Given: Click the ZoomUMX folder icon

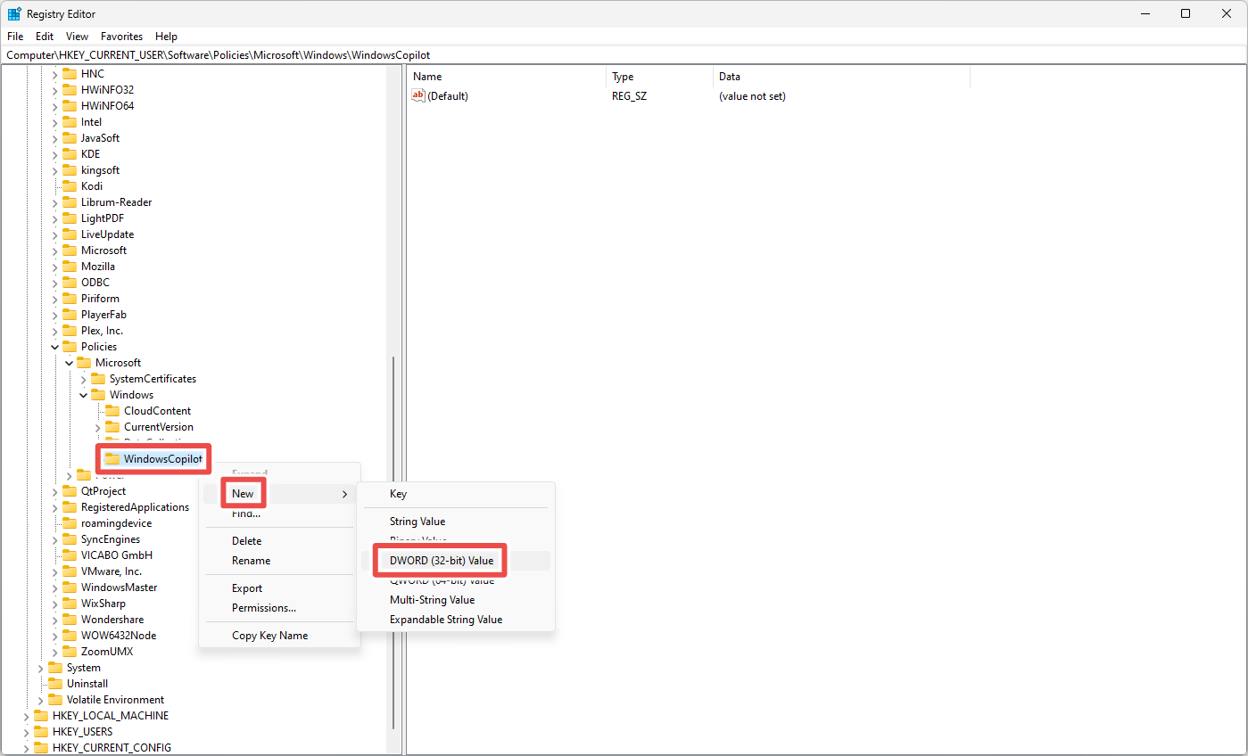Looking at the screenshot, I should pyautogui.click(x=70, y=652).
